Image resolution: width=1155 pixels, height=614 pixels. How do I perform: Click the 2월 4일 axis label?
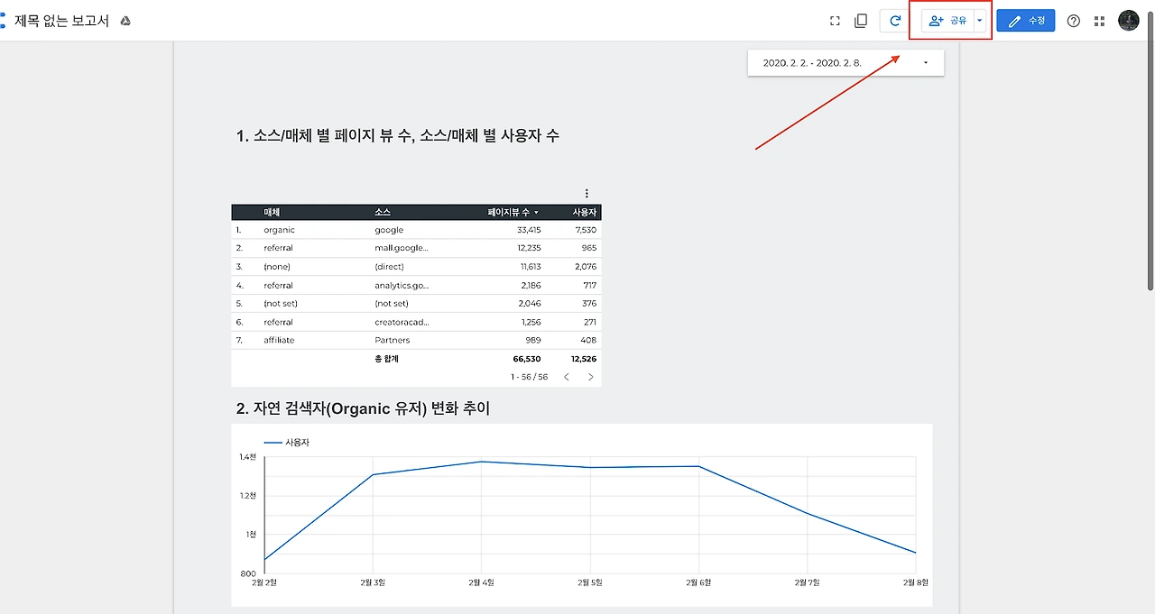pos(481,582)
